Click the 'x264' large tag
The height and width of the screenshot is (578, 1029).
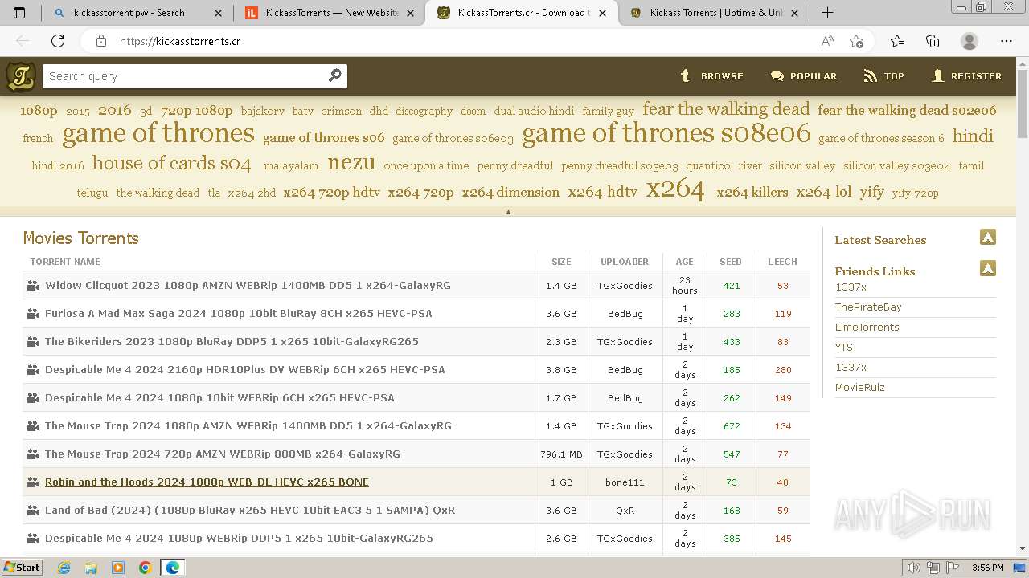675,189
